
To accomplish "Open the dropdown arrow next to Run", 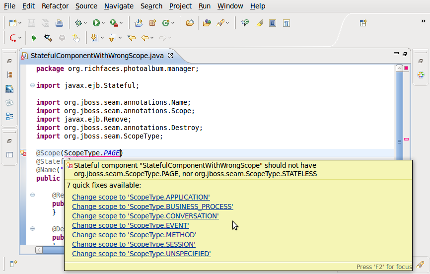I will click(103, 23).
